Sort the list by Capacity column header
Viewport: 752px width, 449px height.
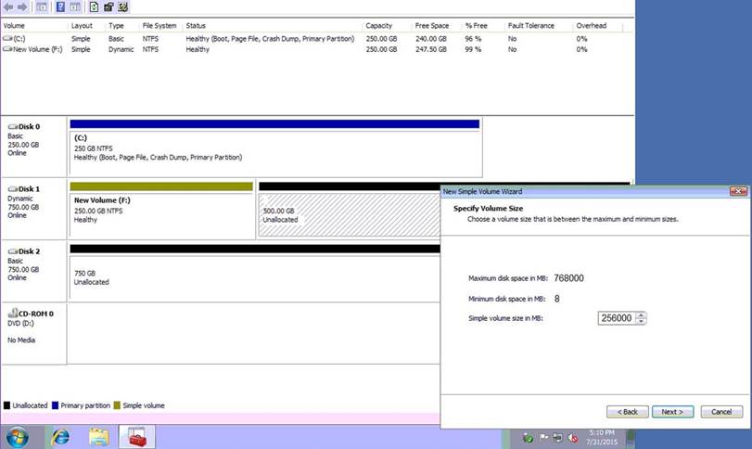(x=378, y=26)
